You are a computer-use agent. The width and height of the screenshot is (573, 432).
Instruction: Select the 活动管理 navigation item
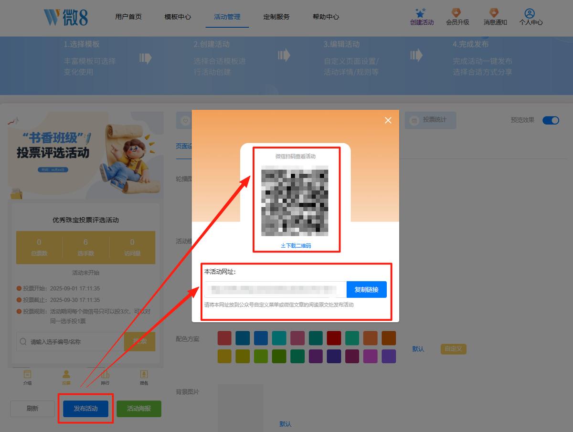coord(227,17)
